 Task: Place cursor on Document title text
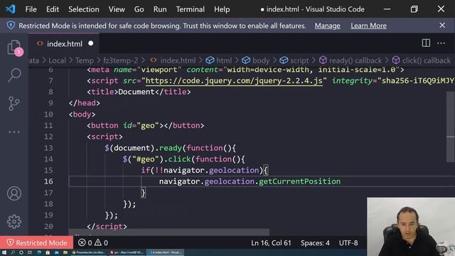click(136, 92)
